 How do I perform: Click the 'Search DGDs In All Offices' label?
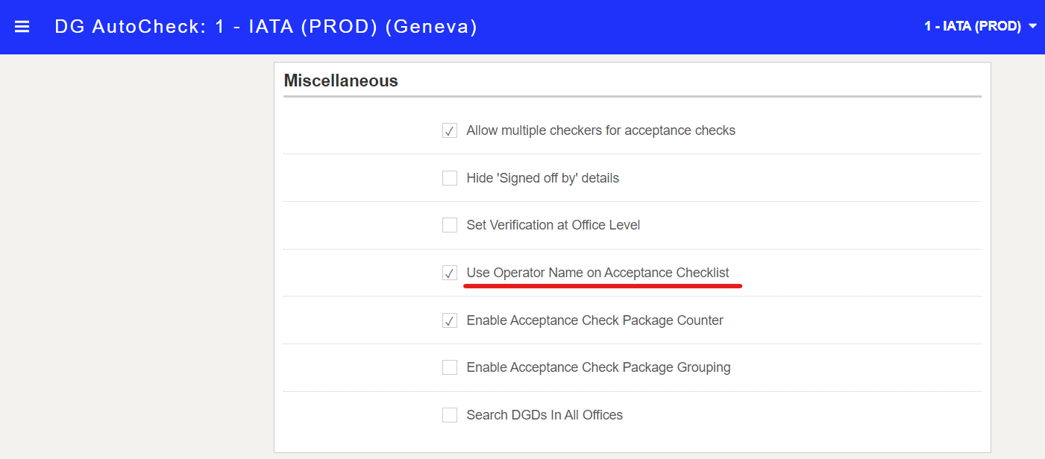coord(545,415)
